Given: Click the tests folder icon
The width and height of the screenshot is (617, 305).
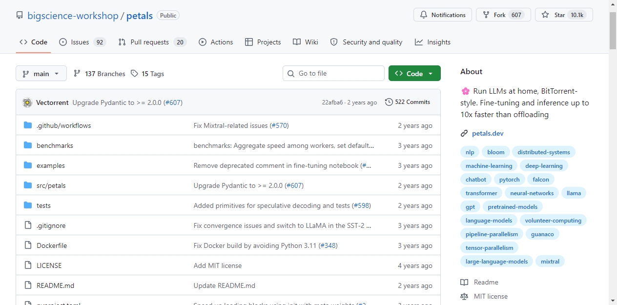Looking at the screenshot, I should coord(28,205).
